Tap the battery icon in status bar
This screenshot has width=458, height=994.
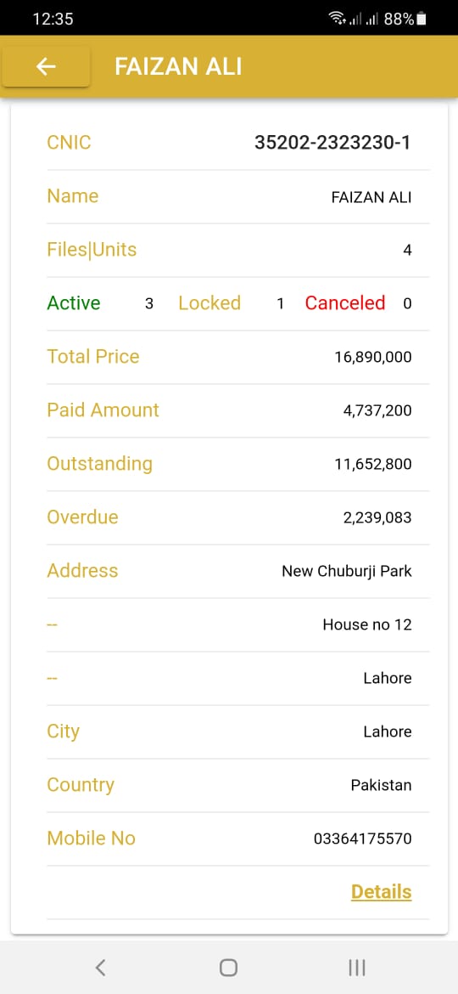[422, 19]
